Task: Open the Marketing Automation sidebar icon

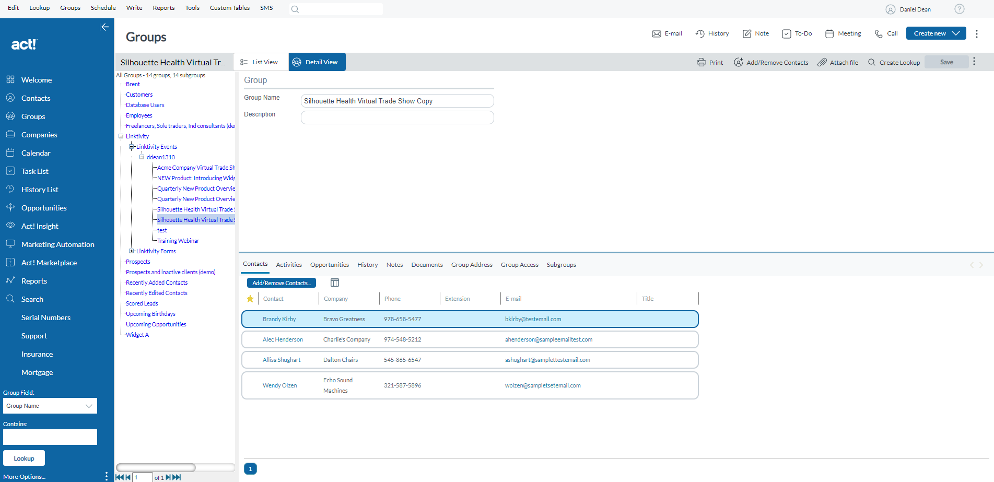Action: point(10,244)
